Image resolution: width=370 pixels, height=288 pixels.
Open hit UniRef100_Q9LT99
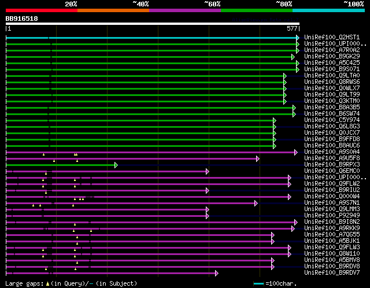pos(332,95)
